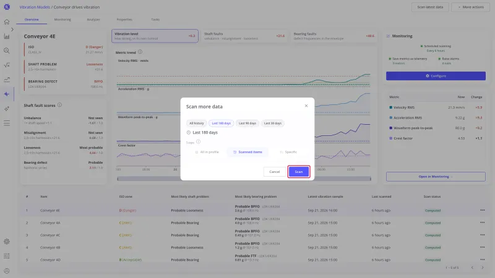Image resolution: width=495 pixels, height=278 pixels.
Task: Switch to the Overview tab
Action: (32, 20)
